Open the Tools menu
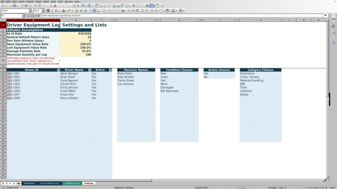This screenshot has height=189, width=337. pyautogui.click(x=61, y=2)
